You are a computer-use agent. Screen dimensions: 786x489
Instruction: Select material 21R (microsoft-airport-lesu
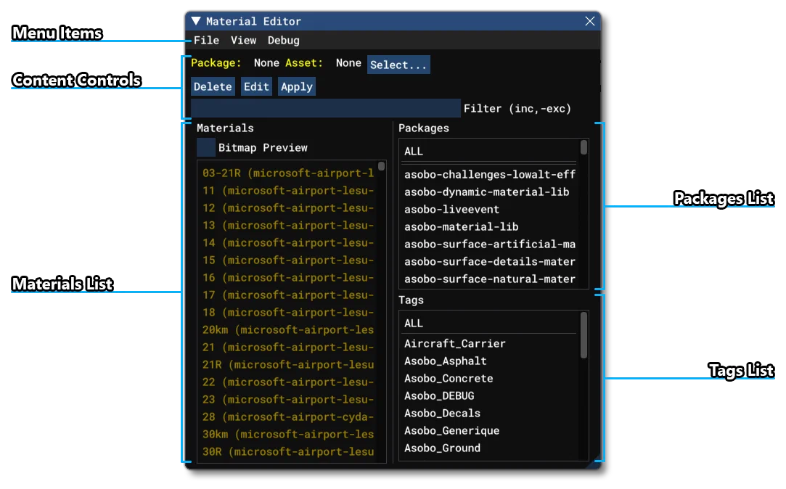288,365
